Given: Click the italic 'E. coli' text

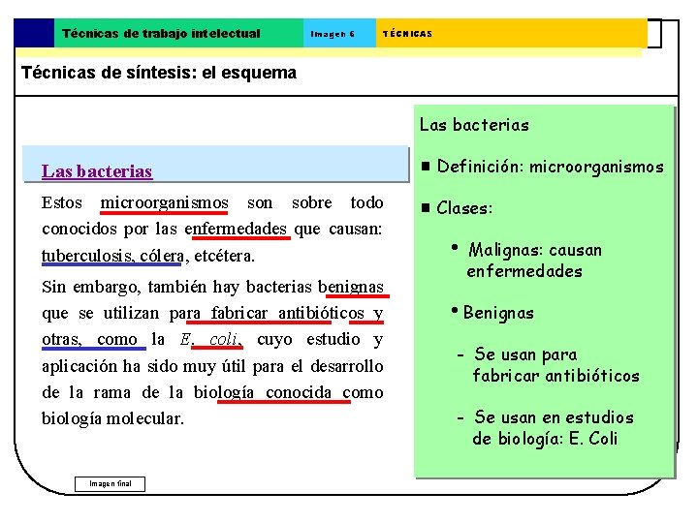Looking at the screenshot, I should click(207, 339).
